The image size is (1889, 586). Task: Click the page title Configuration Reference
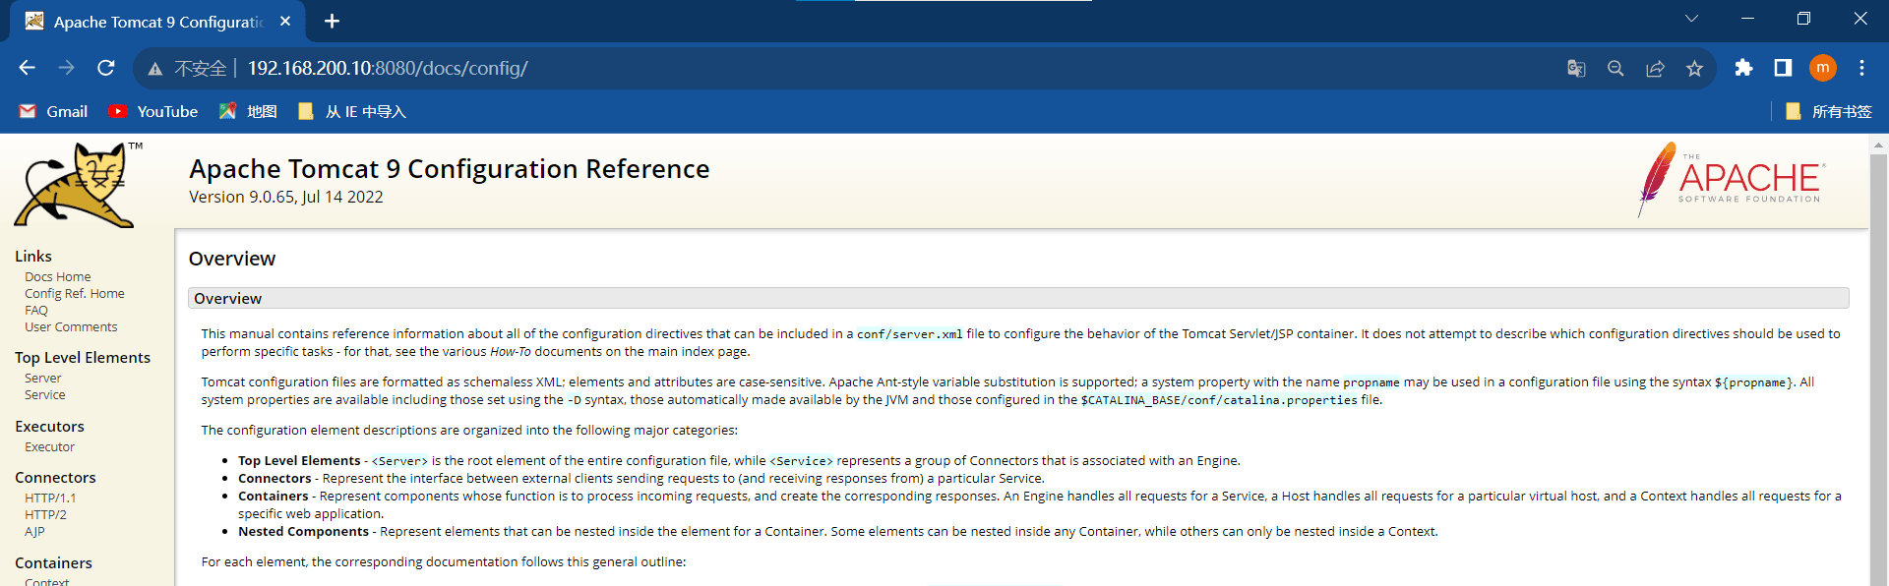point(450,169)
